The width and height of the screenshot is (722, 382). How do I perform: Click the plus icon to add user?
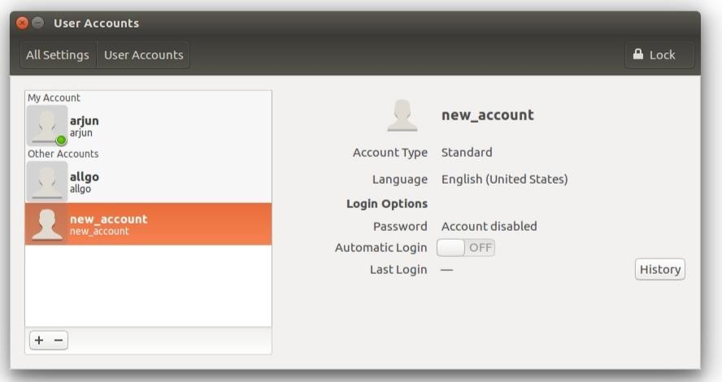[39, 341]
